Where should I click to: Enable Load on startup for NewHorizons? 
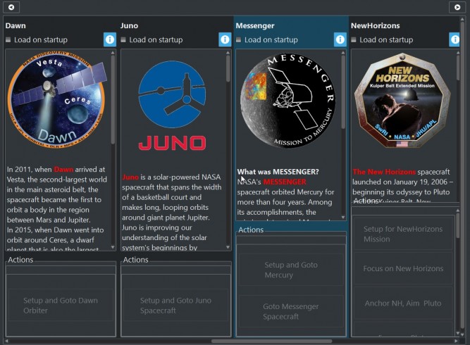(x=354, y=39)
